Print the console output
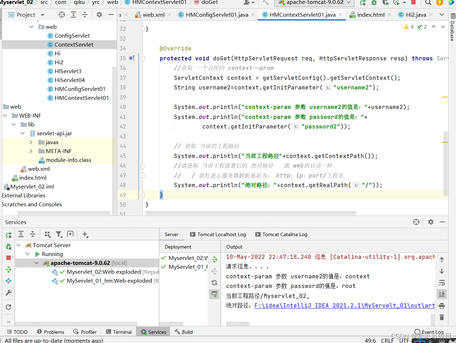The height and width of the screenshot is (343, 456). 441,305
